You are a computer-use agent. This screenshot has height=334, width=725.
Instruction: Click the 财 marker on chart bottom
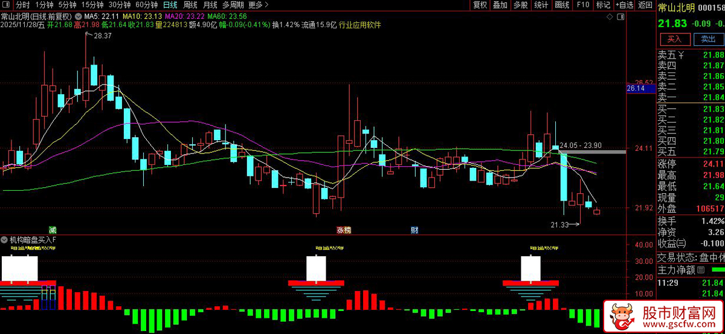tap(414, 230)
